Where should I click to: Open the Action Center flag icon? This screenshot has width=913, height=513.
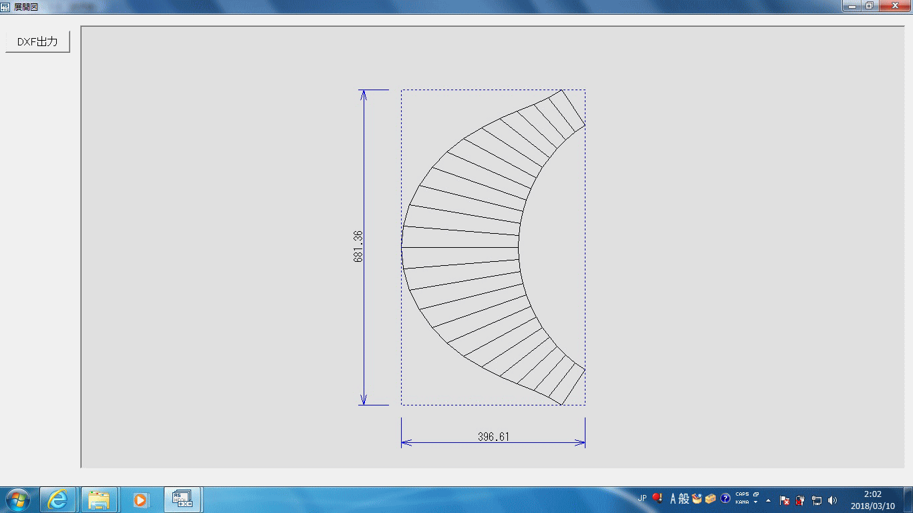point(785,500)
